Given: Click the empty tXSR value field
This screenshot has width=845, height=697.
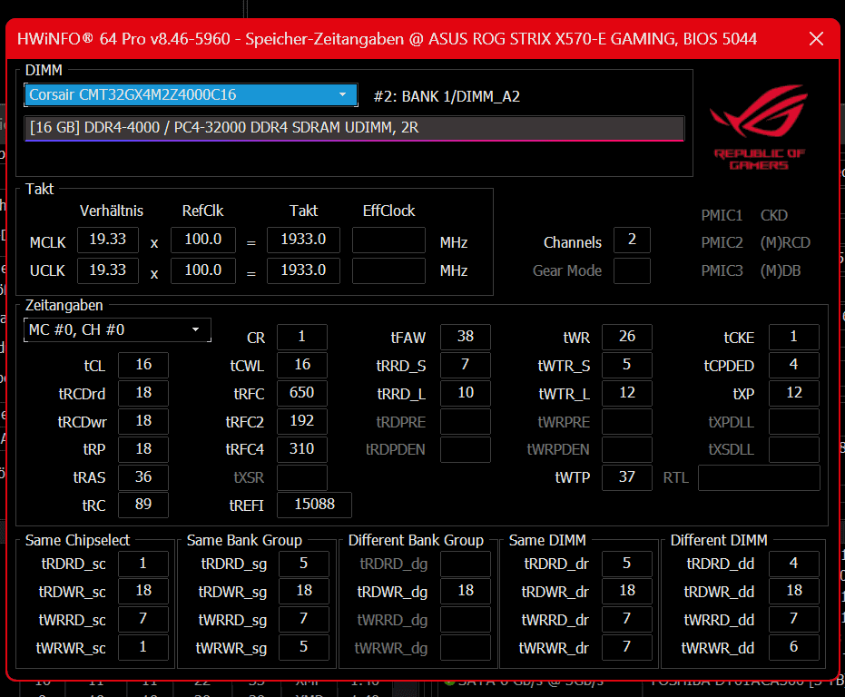Looking at the screenshot, I should coord(301,477).
